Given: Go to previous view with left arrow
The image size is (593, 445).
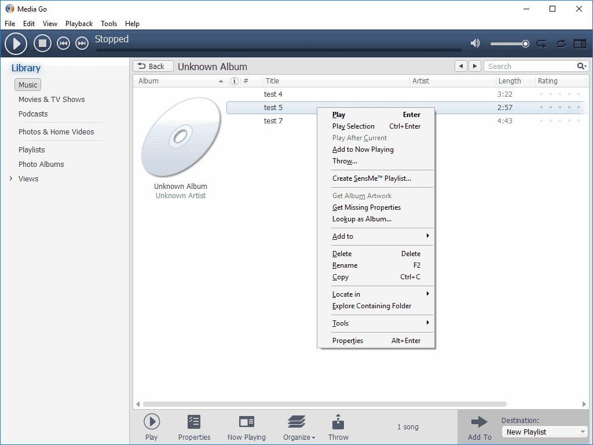Looking at the screenshot, I should tap(460, 66).
